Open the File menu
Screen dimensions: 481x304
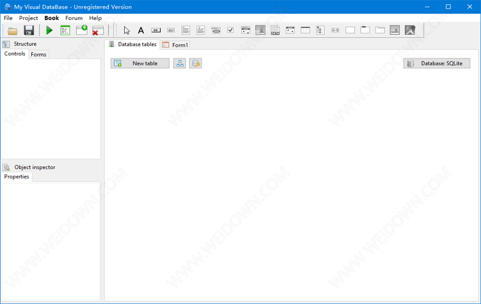coord(8,18)
